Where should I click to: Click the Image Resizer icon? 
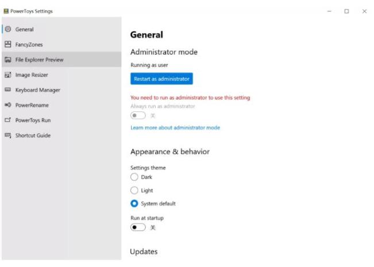point(7,75)
